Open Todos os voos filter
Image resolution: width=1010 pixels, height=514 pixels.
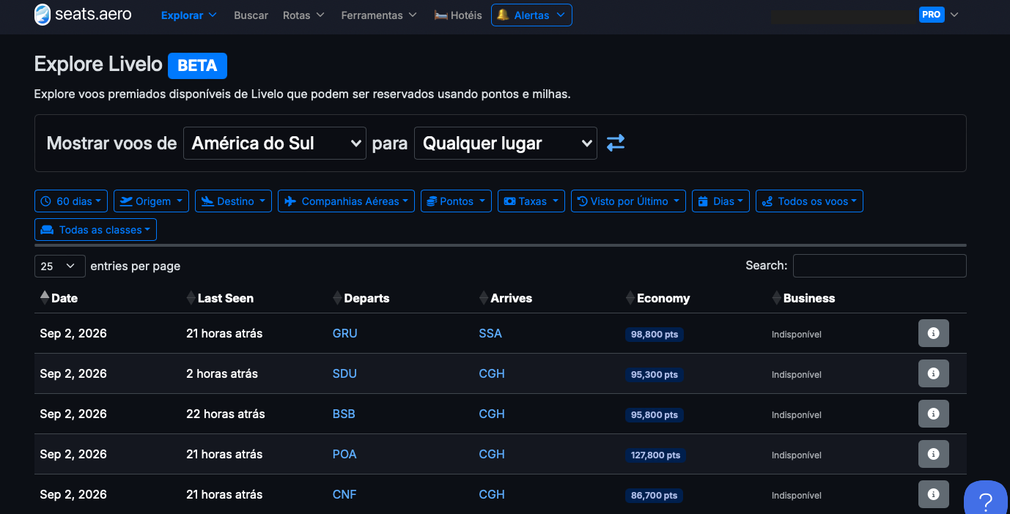pos(809,201)
